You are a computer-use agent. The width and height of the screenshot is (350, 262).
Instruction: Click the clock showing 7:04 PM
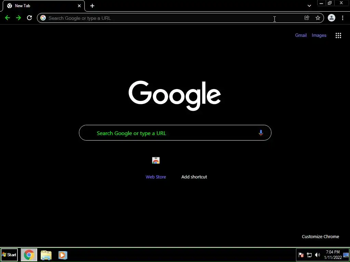tap(333, 252)
